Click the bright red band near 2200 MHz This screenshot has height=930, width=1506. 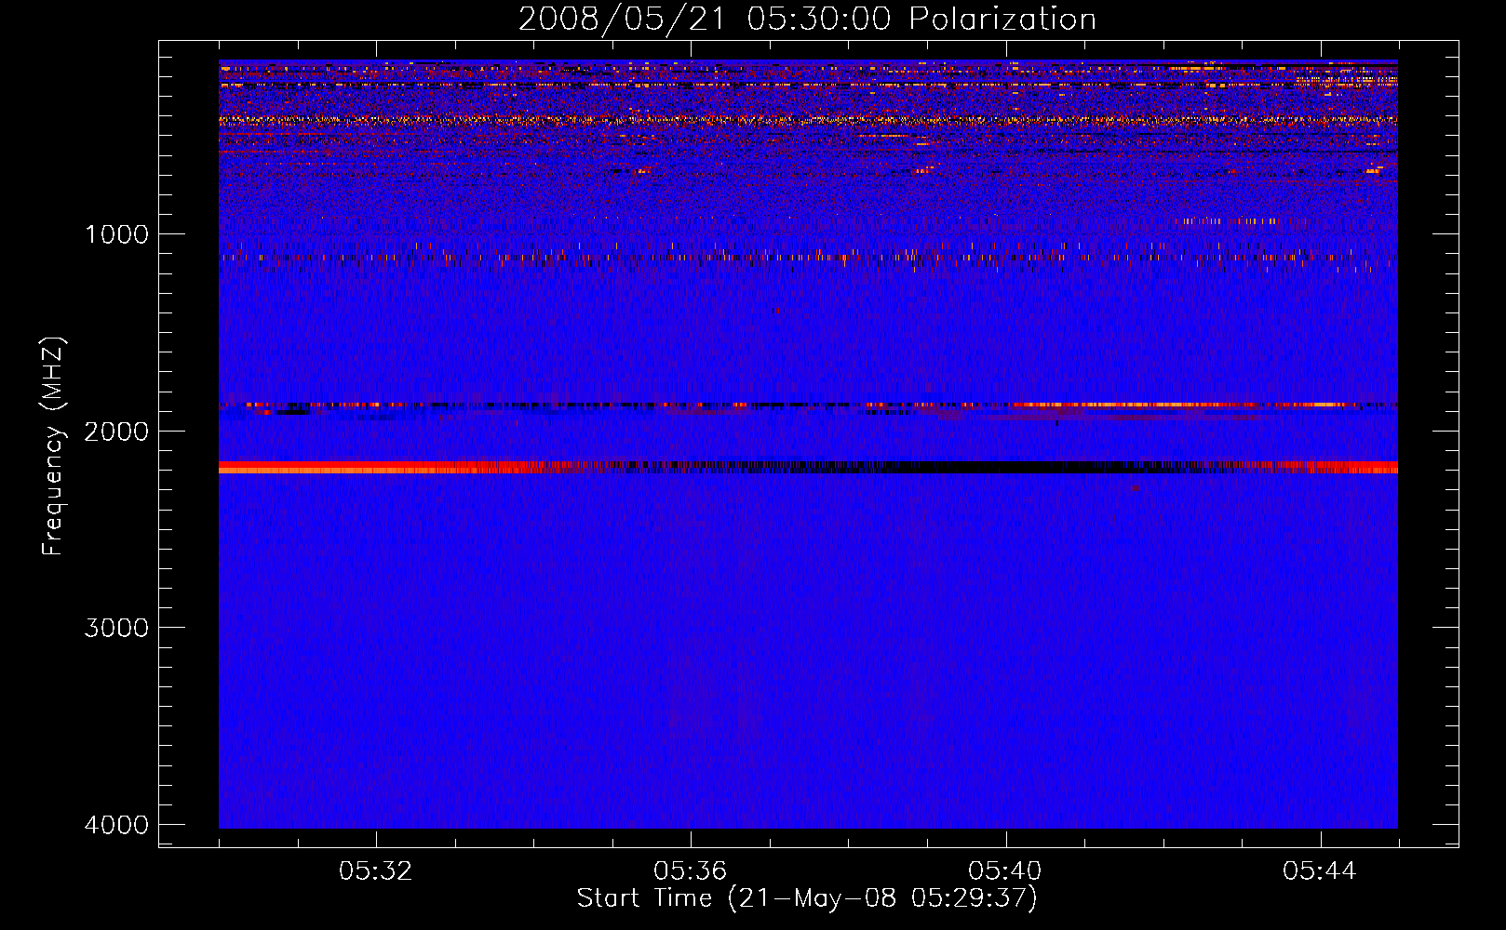pos(372,467)
